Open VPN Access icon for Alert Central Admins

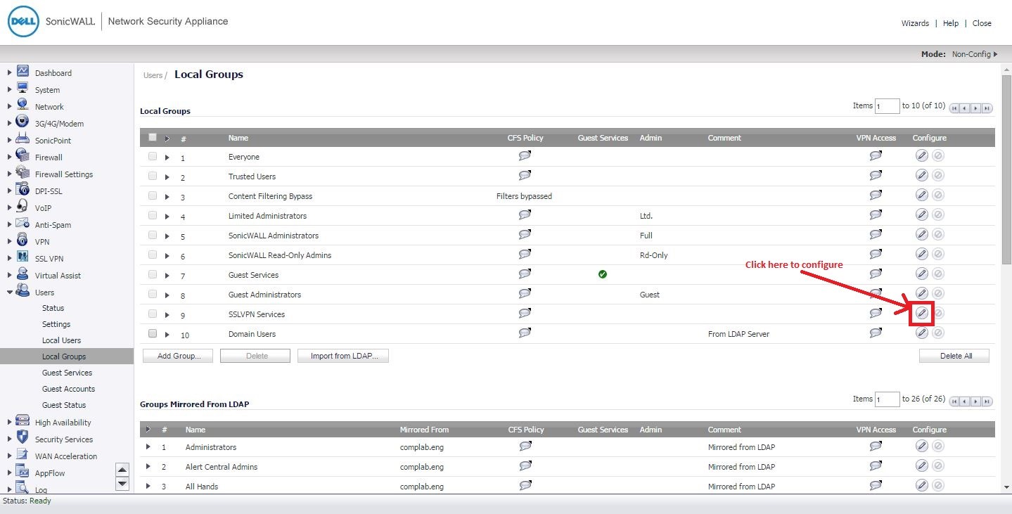coord(876,465)
